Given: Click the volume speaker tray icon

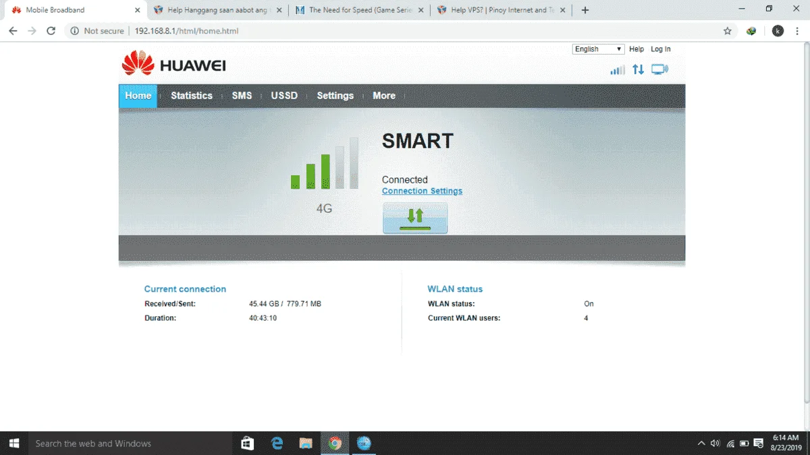Looking at the screenshot, I should click(715, 444).
